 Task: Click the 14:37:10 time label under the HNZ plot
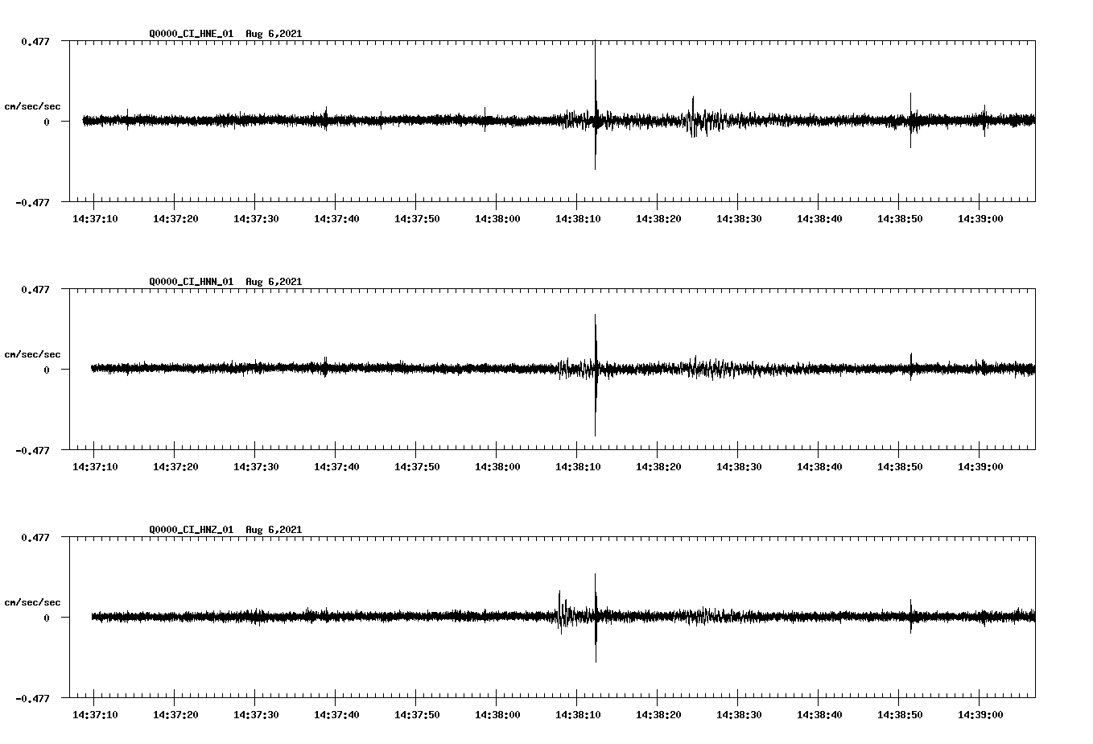click(95, 715)
